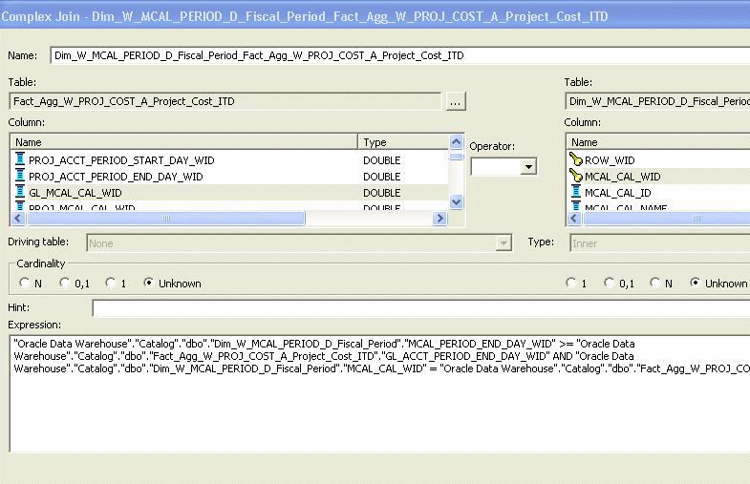Click DOUBLE type cell for PROJ_ACCT_PERIOD_START_DAY_WID
Screen dimensions: 750x484
coord(382,160)
